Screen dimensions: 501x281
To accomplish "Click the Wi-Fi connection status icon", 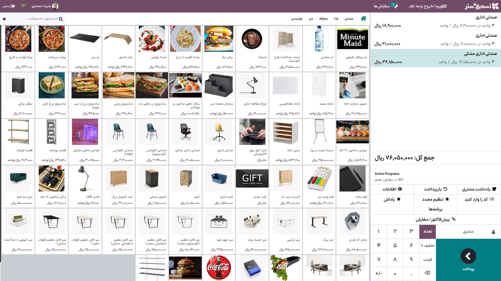I will (x=23, y=6).
